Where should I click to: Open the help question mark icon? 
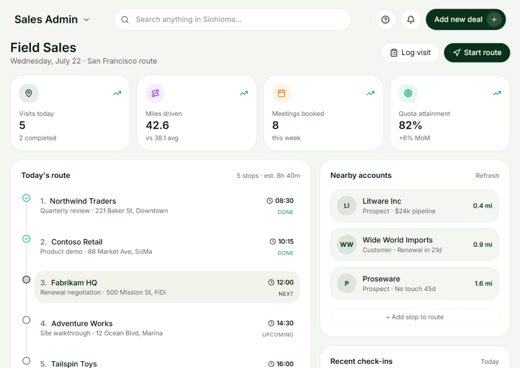coord(385,20)
